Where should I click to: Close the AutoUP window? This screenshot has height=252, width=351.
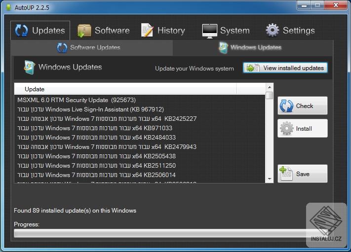tap(336, 5)
